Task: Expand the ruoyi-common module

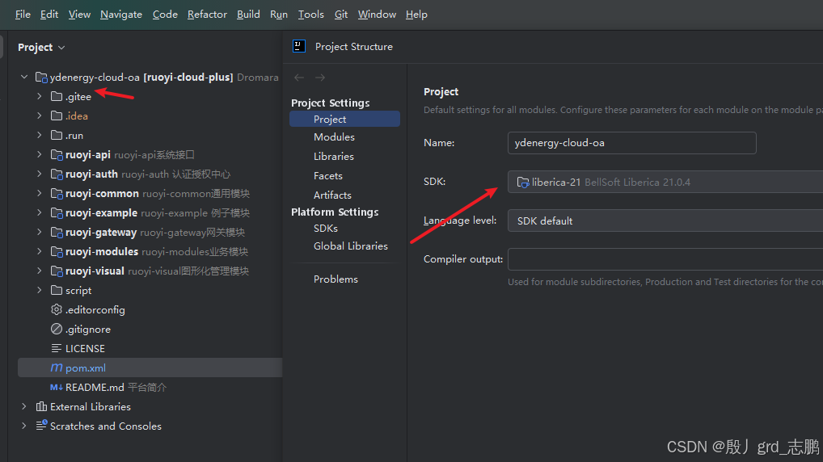Action: point(40,194)
